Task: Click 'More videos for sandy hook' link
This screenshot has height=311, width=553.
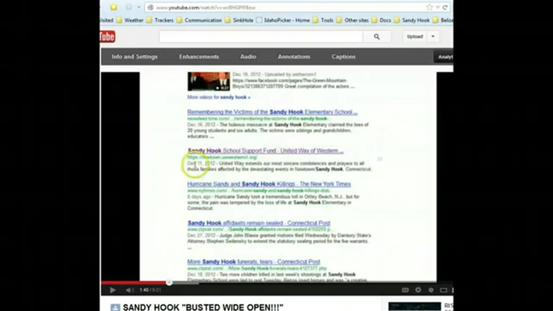Action: (x=219, y=97)
